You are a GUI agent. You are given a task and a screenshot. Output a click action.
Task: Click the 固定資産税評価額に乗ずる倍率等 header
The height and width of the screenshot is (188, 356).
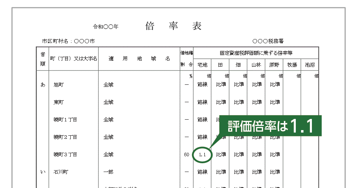(x=256, y=53)
